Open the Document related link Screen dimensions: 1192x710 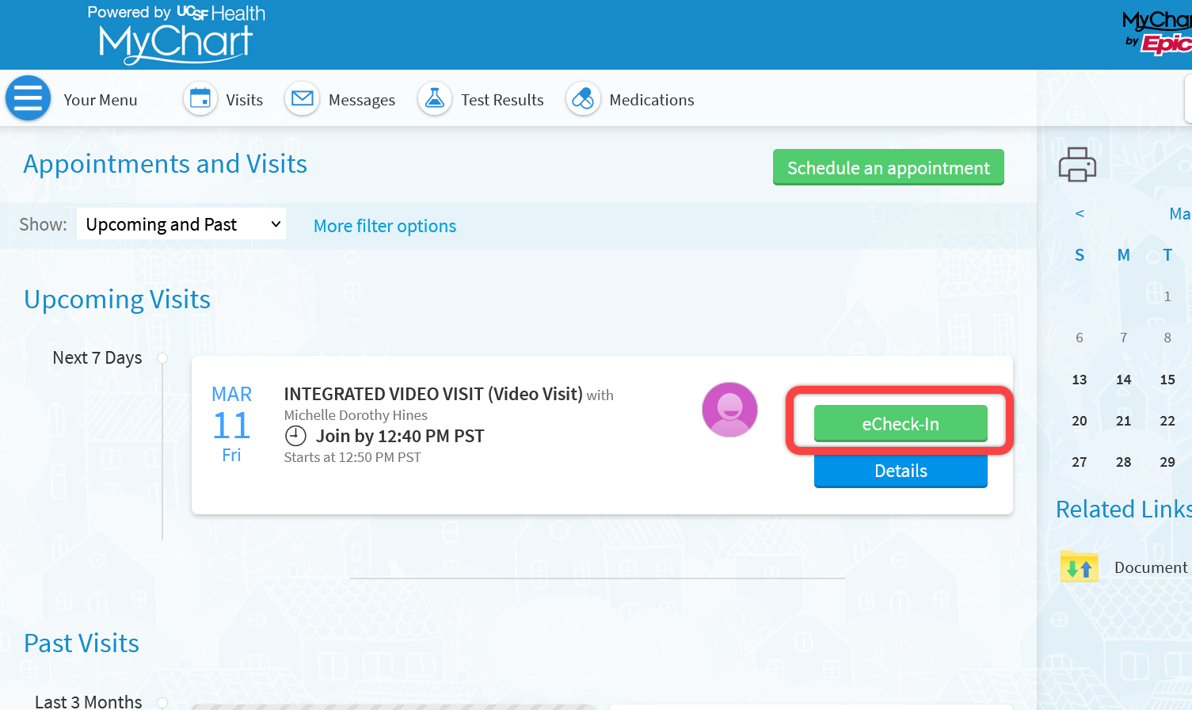1151,567
